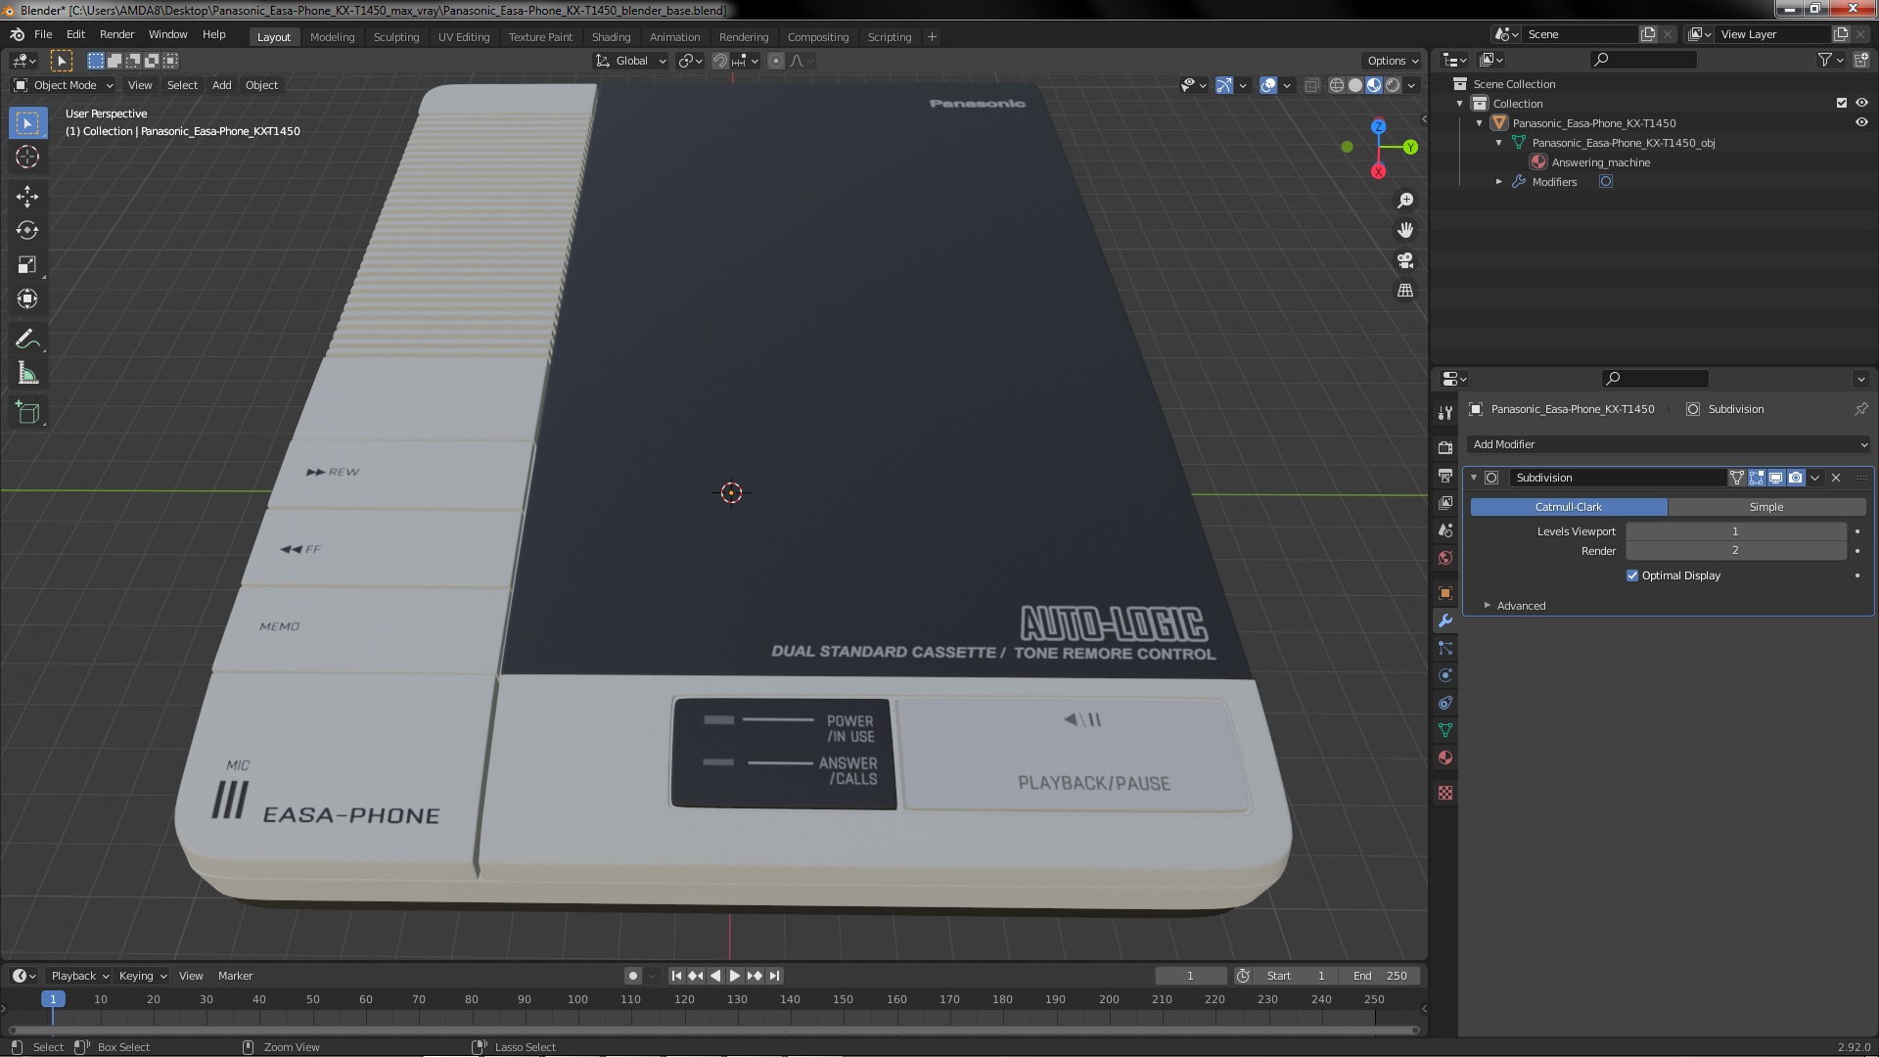The image size is (1879, 1057).
Task: Select the Rotate tool
Action: (27, 231)
